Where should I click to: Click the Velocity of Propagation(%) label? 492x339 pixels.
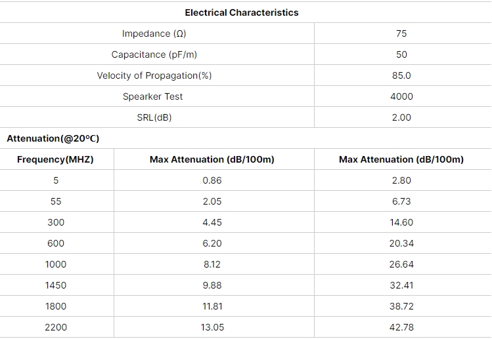tap(154, 75)
